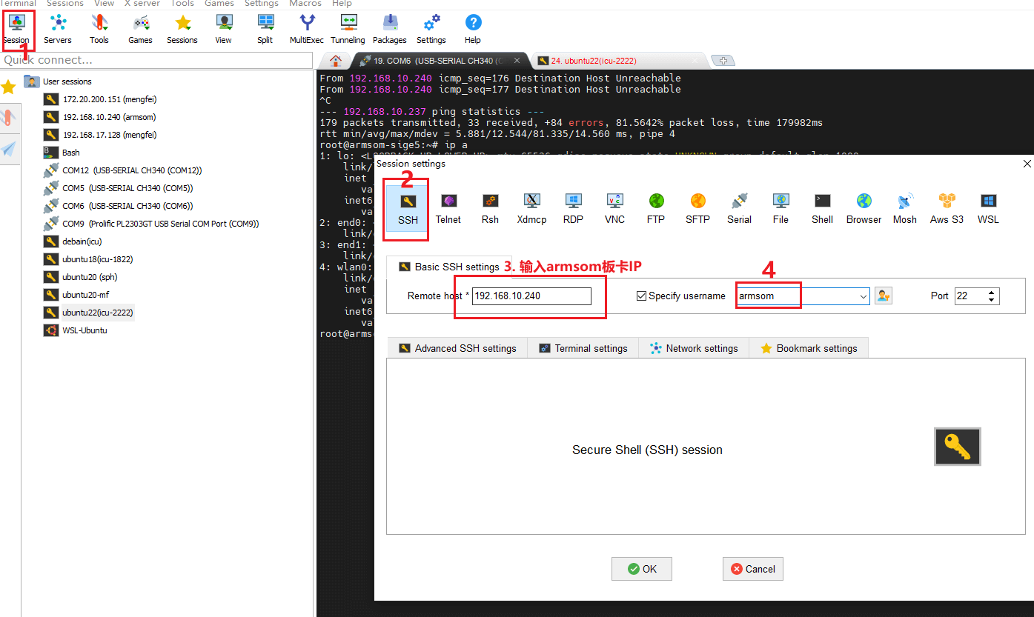Image resolution: width=1034 pixels, height=617 pixels.
Task: Open the Bookmark settings tab
Action: [809, 348]
